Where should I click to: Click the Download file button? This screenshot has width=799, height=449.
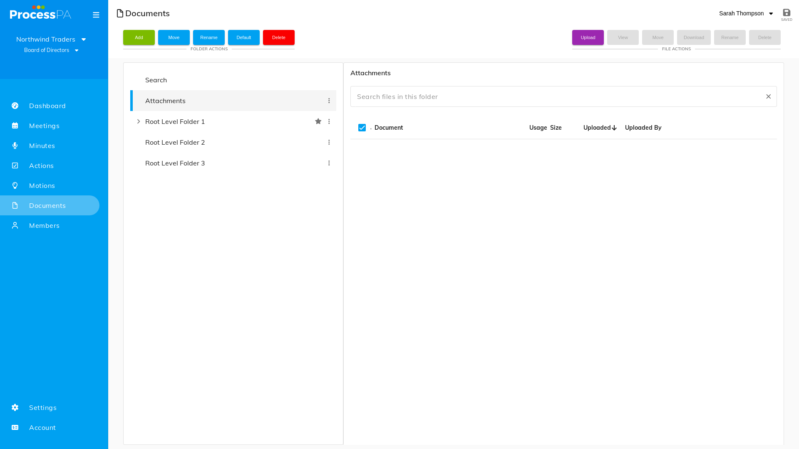pyautogui.click(x=694, y=37)
